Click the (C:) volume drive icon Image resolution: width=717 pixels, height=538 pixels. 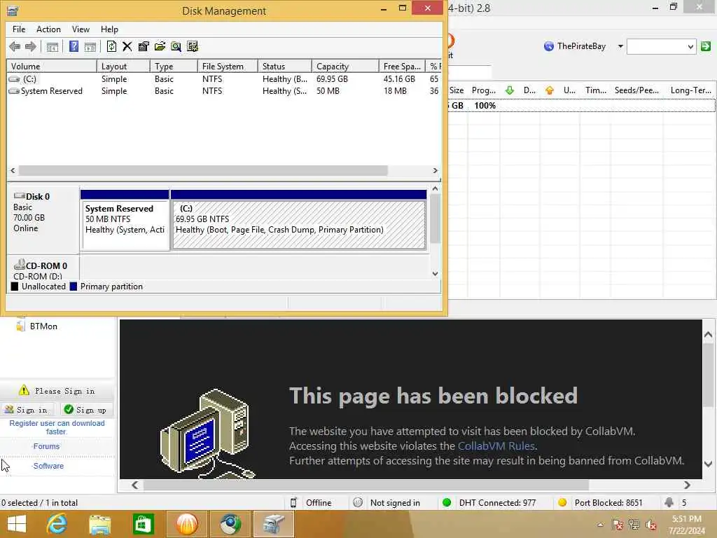(14, 79)
